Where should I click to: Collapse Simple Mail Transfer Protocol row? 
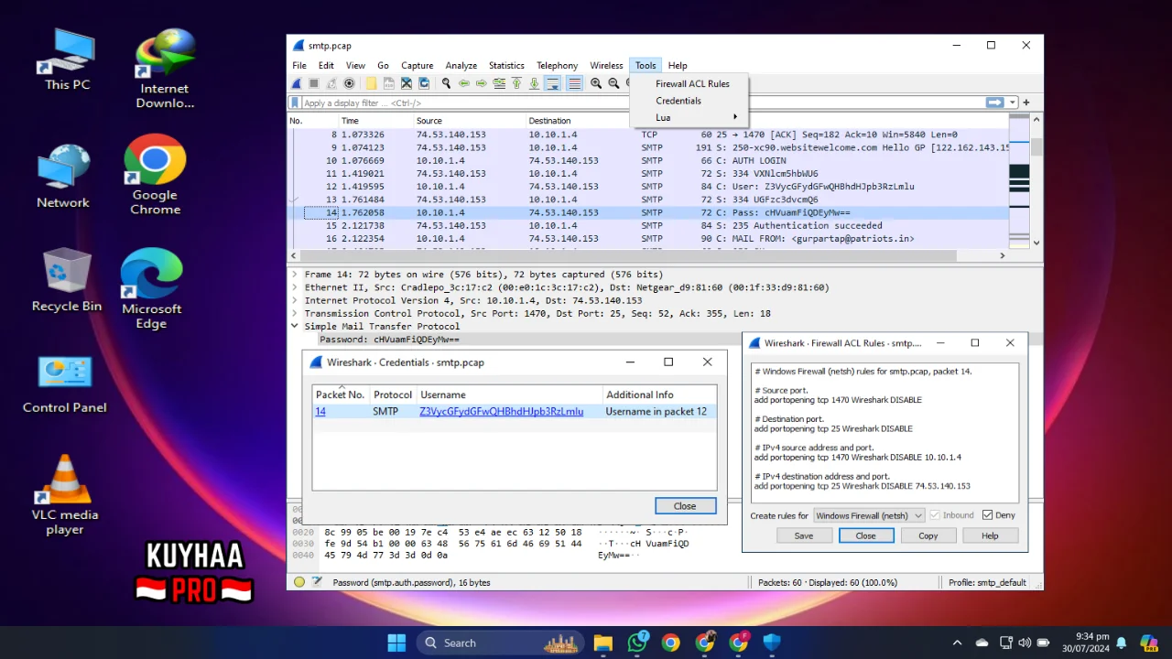click(x=295, y=326)
